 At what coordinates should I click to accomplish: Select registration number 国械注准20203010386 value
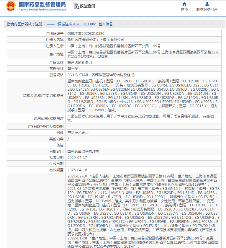tap(86, 34)
